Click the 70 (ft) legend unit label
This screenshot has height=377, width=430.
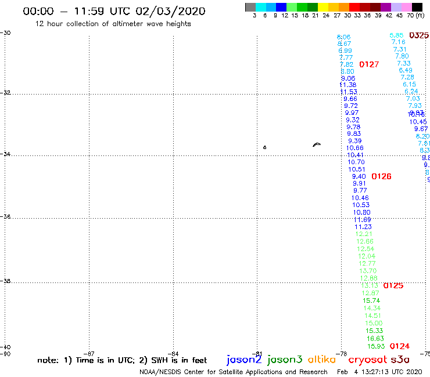tap(415, 15)
